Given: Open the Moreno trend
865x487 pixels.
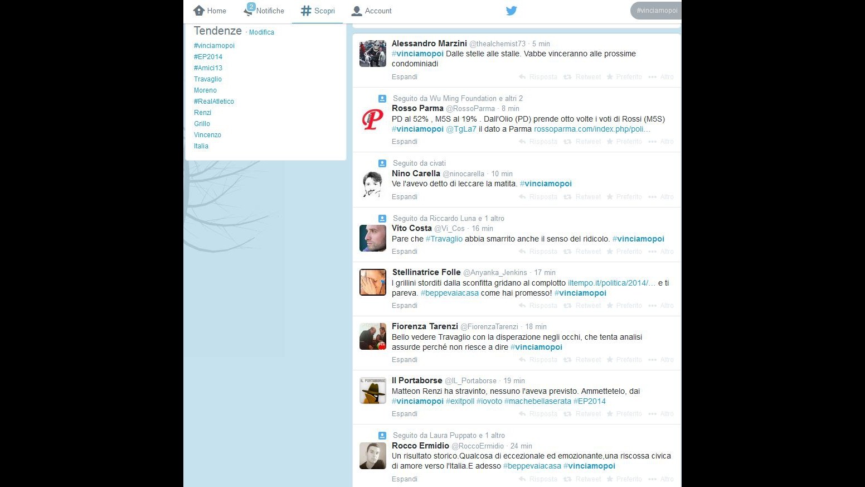Looking at the screenshot, I should [205, 90].
